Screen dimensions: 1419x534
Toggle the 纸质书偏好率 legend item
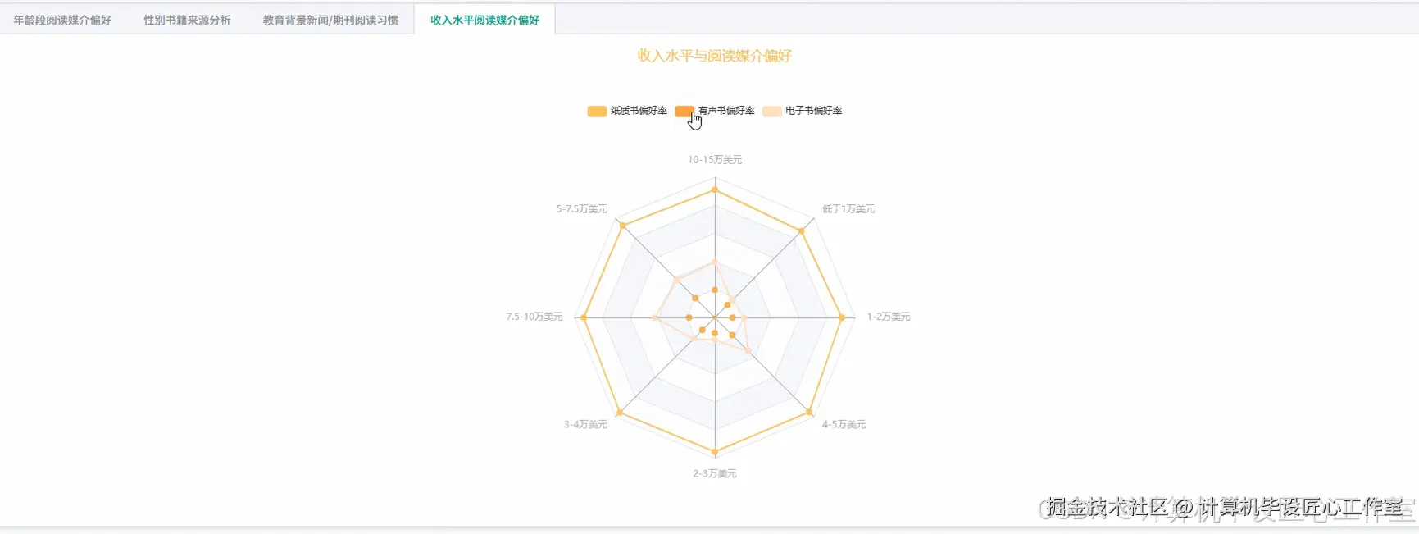click(635, 111)
